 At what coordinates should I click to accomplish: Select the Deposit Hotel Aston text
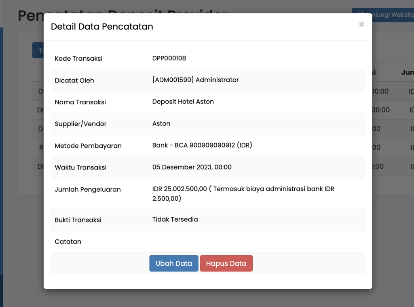(183, 102)
